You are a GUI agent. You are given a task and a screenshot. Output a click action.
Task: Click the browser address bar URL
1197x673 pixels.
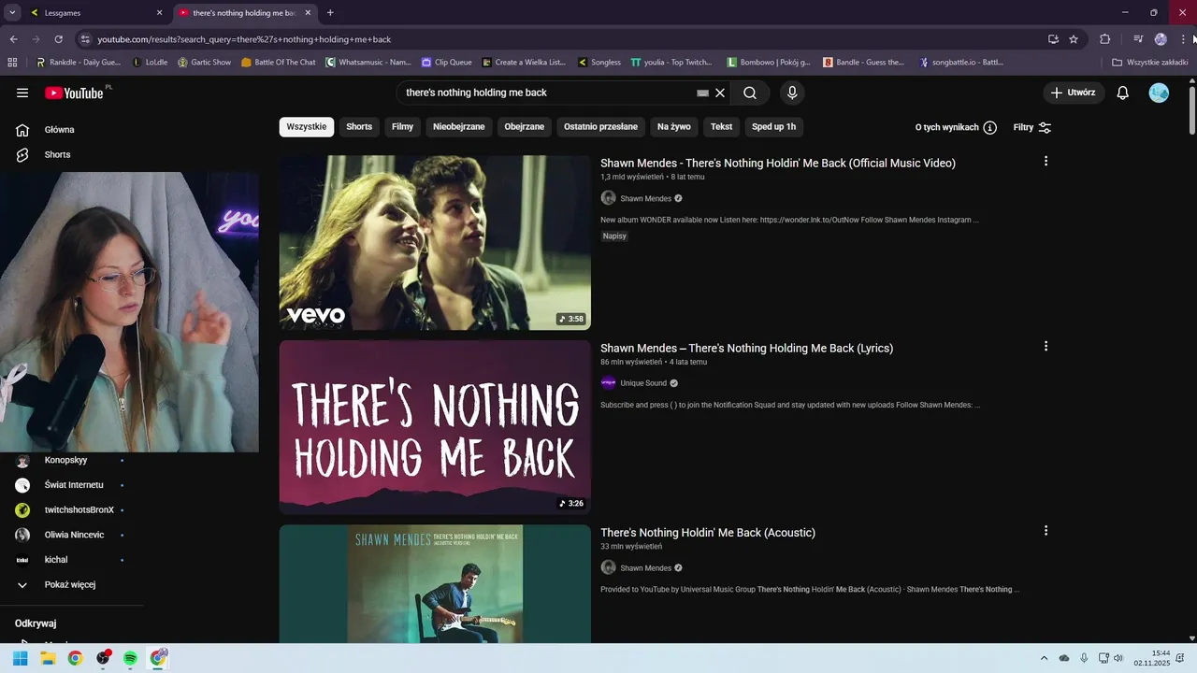pos(244,39)
